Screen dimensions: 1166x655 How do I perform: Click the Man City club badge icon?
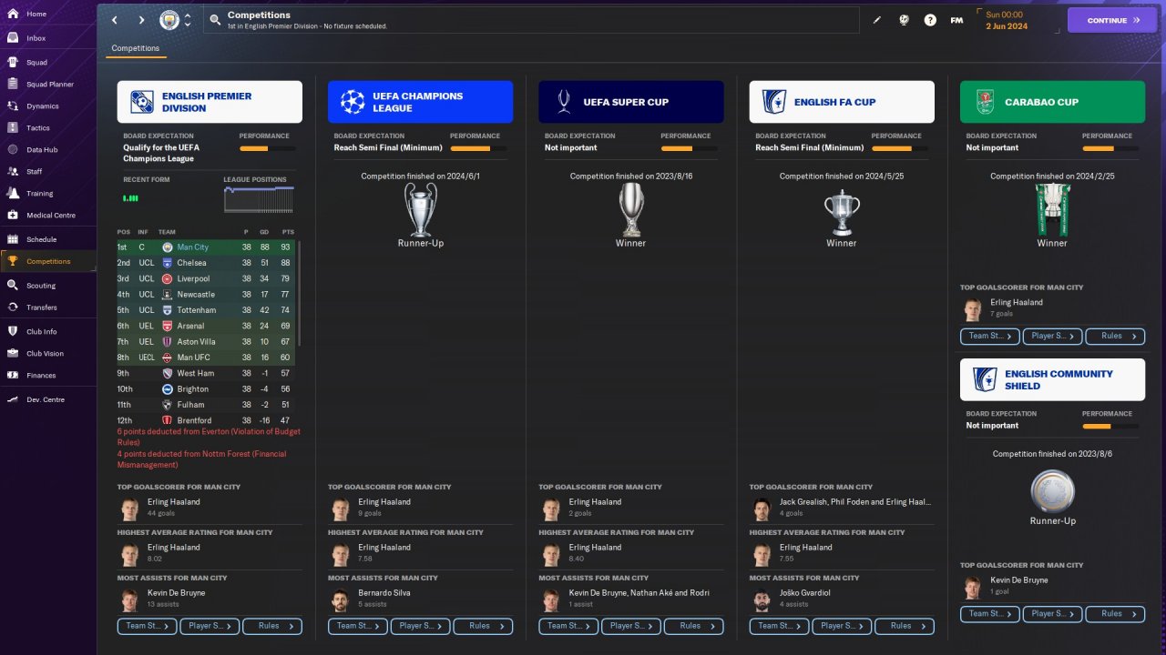[x=169, y=20]
